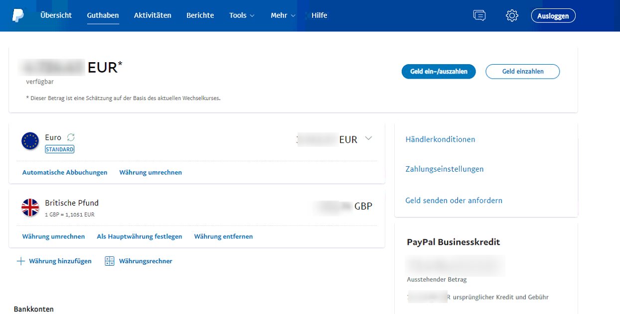Click Währung entfernen link
Screen dimensions: 620x314
[223, 237]
